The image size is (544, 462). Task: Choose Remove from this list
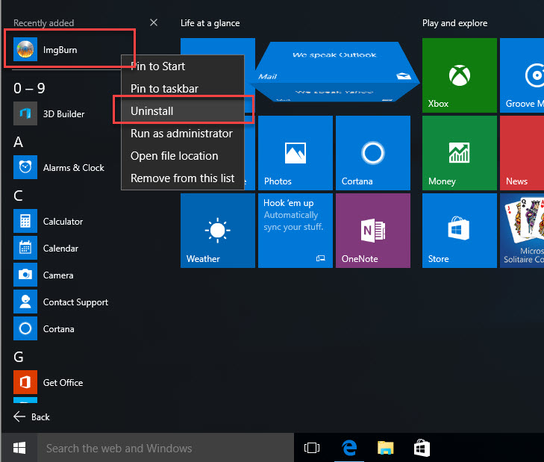coord(183,178)
